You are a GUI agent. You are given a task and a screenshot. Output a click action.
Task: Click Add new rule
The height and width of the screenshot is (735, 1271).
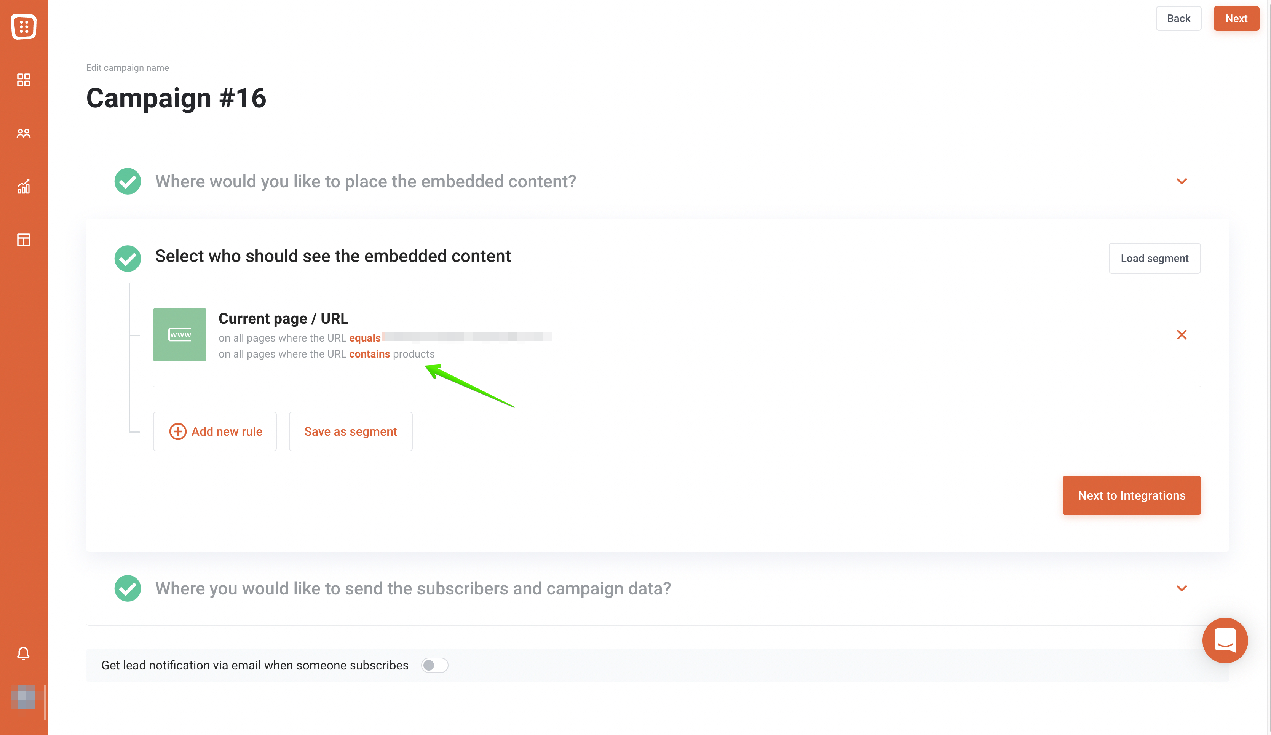[x=215, y=431]
